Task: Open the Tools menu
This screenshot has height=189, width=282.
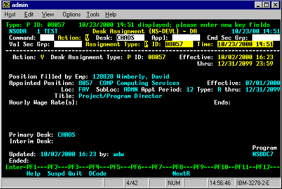Action: click(93, 14)
